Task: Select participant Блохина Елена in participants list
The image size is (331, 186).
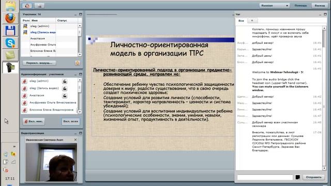Action: pyautogui.click(x=50, y=51)
